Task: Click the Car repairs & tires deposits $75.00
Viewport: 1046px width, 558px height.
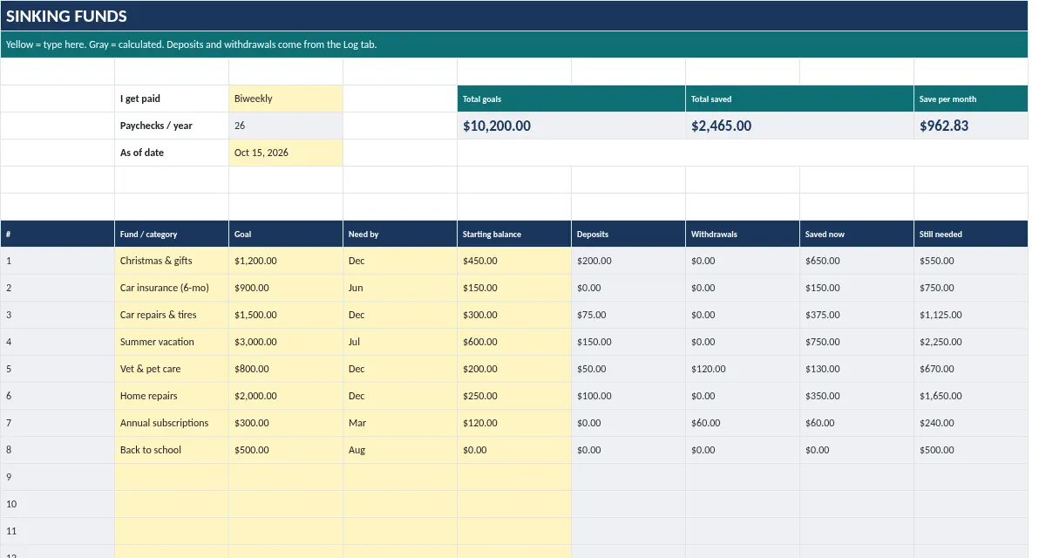Action: click(x=628, y=315)
